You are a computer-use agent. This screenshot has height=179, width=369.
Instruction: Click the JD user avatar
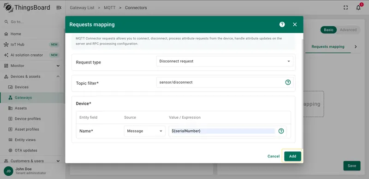[8, 171]
